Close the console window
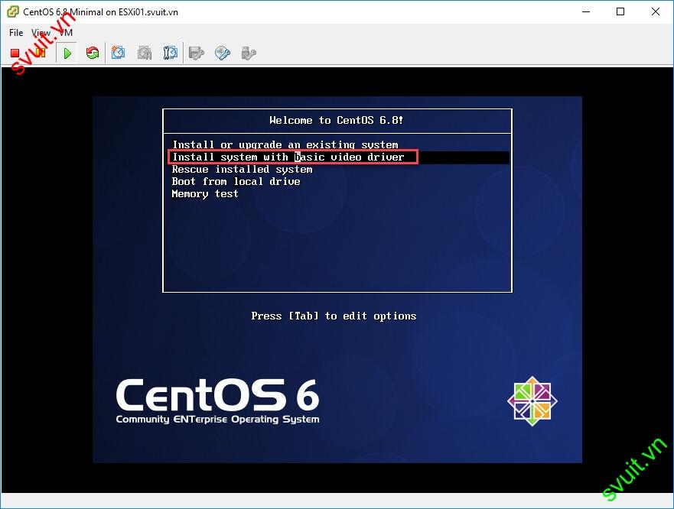This screenshot has height=509, width=674. (x=656, y=11)
